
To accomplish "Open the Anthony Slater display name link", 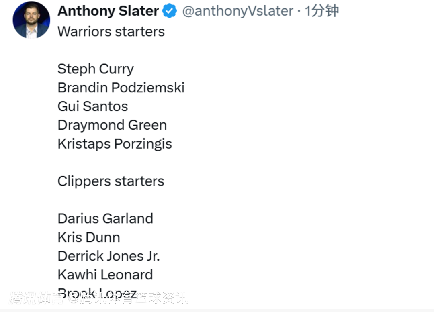I will coord(108,11).
